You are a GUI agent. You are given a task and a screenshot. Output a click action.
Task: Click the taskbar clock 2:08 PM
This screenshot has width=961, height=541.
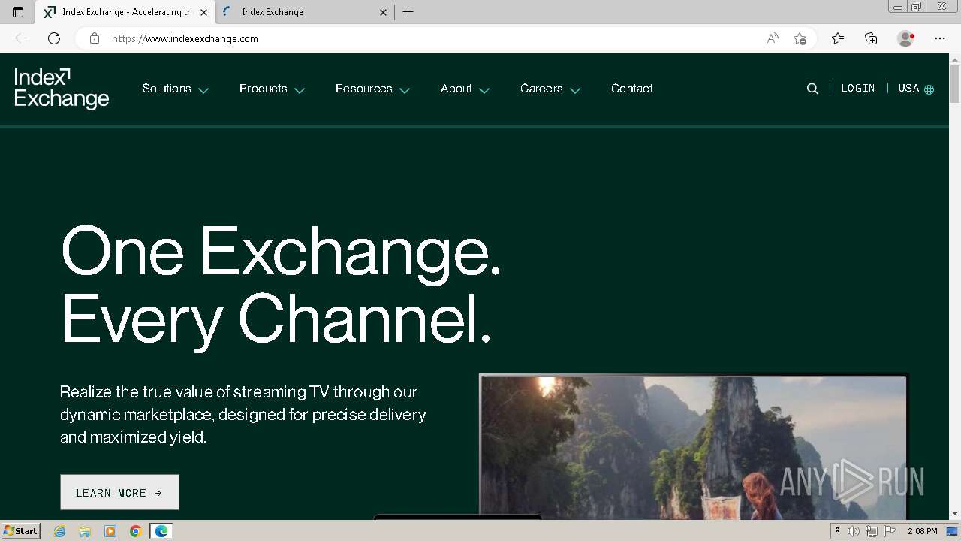[922, 531]
